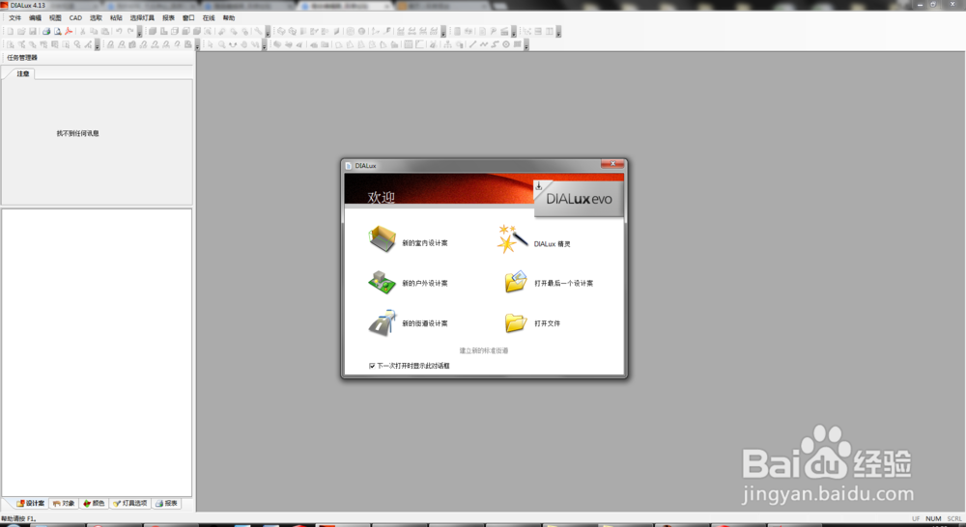966x527 pixels.
Task: Click 找不到任何讯息 text in panel
Action: point(77,133)
